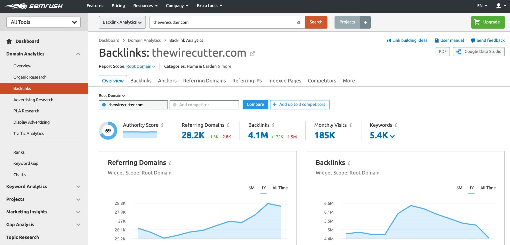Image resolution: width=510 pixels, height=245 pixels.
Task: Go to Domain Analytics breadcrumb
Action: click(x=144, y=40)
